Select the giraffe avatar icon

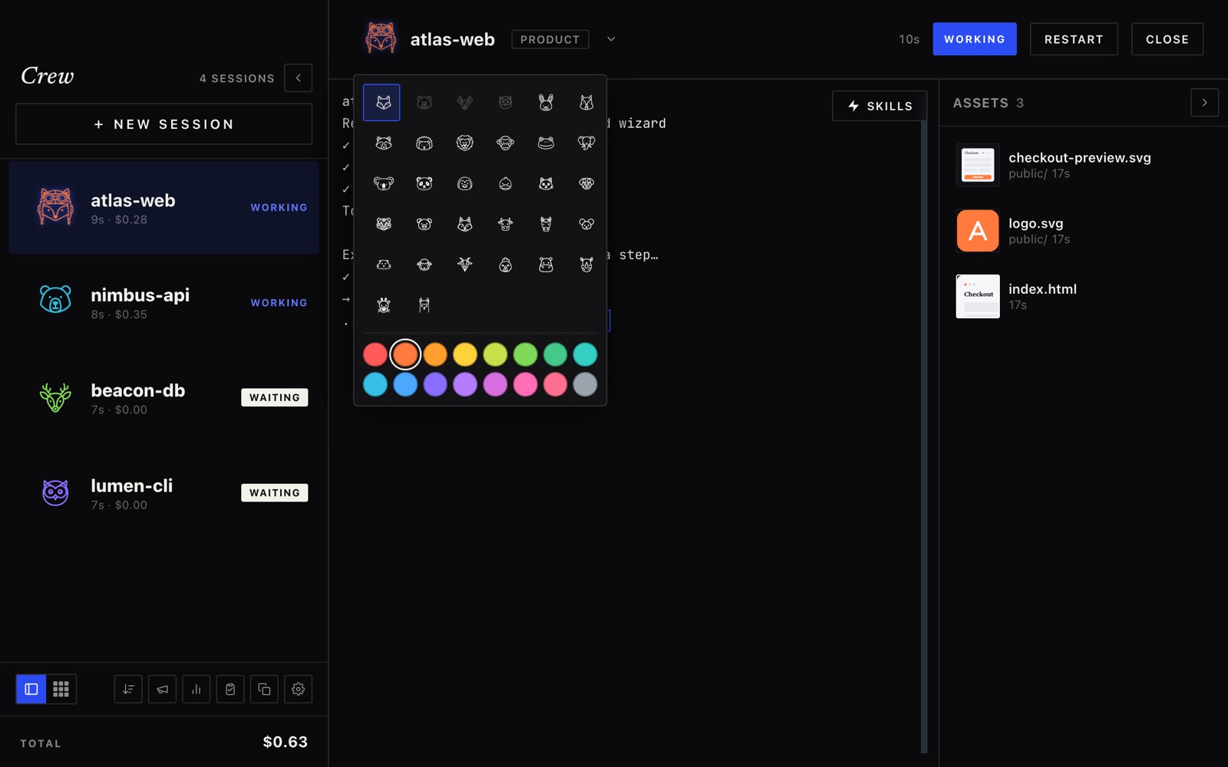point(383,306)
